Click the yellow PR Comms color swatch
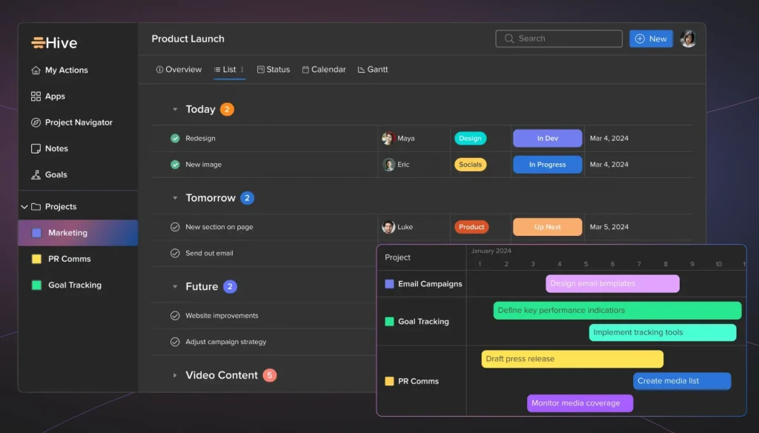This screenshot has height=433, width=759. coord(36,259)
